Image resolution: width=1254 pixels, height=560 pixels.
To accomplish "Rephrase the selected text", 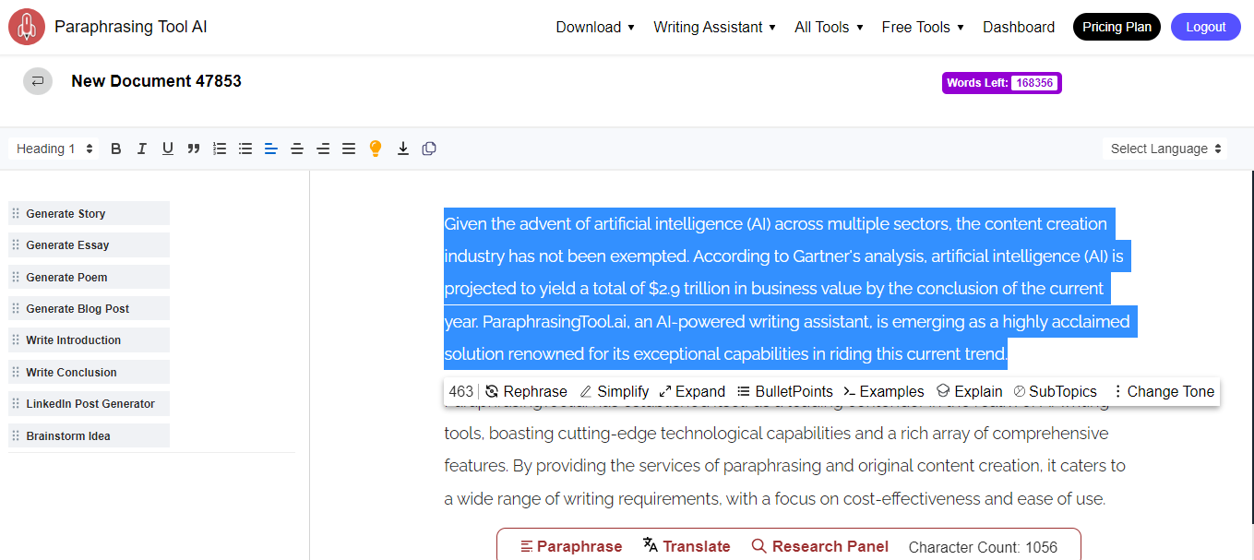I will (x=526, y=391).
